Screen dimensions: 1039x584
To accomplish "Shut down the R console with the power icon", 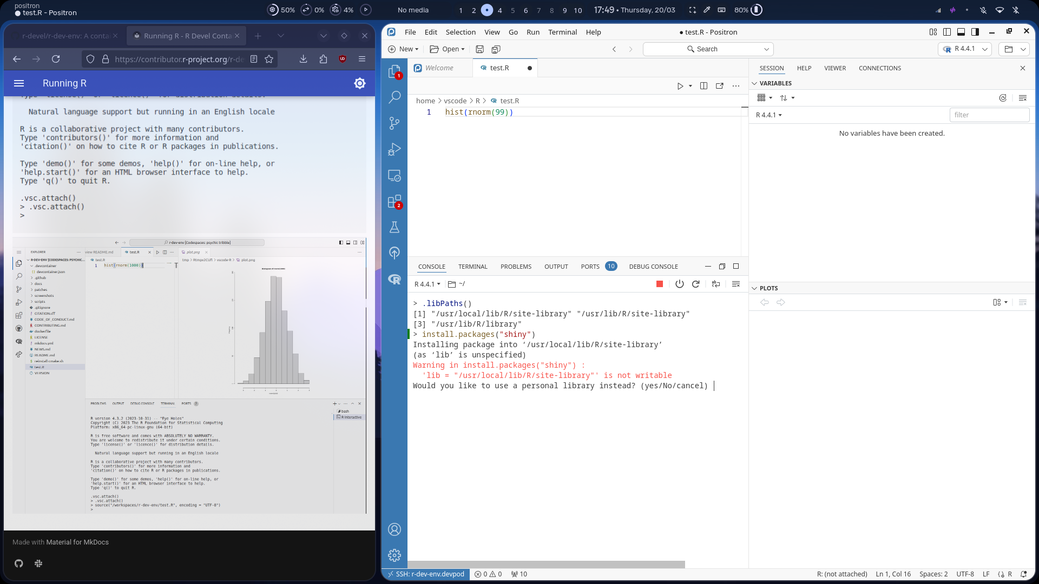I will click(x=680, y=284).
